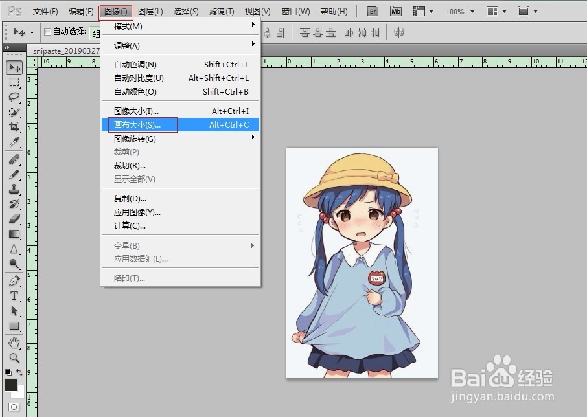Launch Adobe Bridge via Br button
Viewport: 587px width, 417px height.
(x=373, y=11)
